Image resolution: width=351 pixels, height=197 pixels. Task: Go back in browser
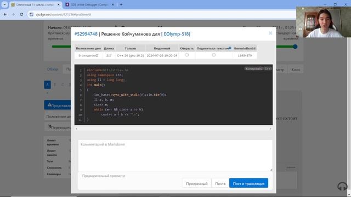click(5, 14)
